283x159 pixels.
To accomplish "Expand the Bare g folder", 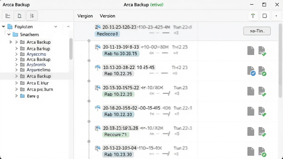I will pos(16,96).
